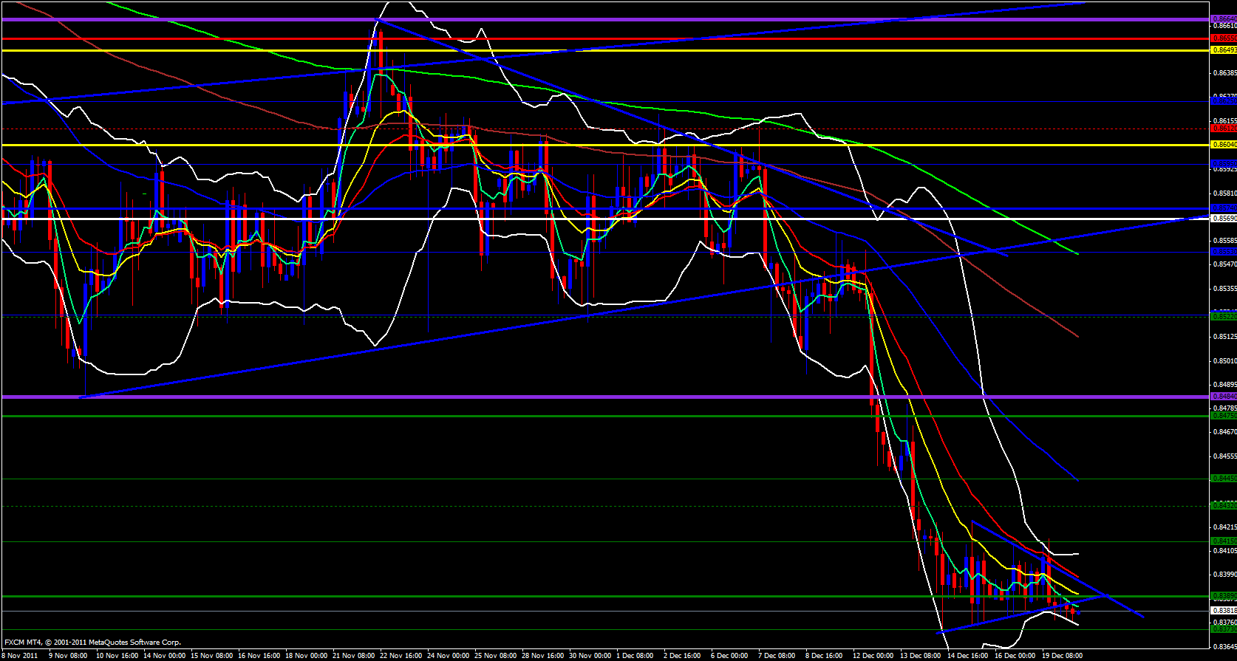
Task: Click the blue 0.8553 price label
Action: point(1223,252)
